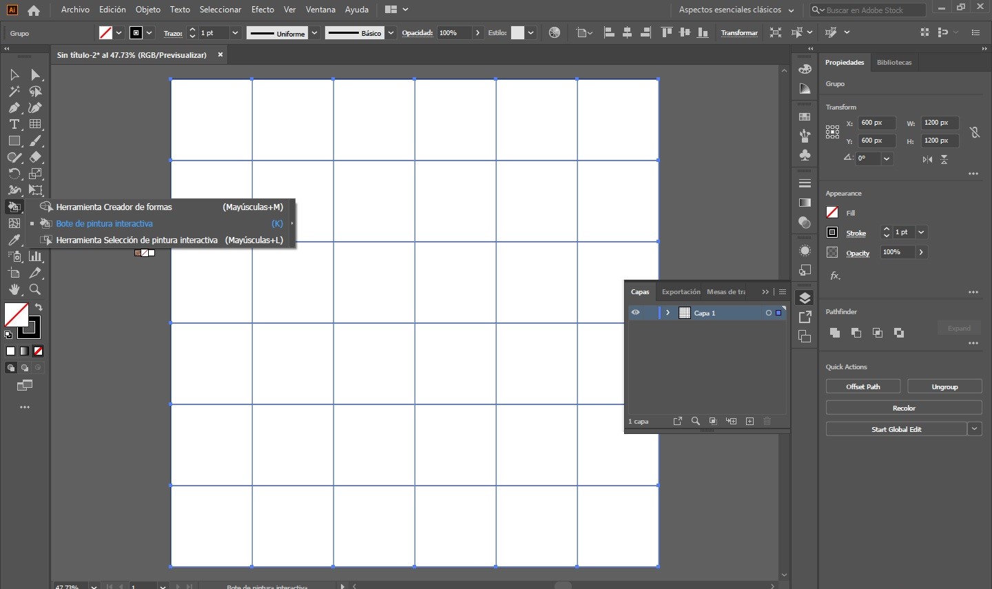
Task: Open the Color panel palette icon
Action: click(x=805, y=70)
